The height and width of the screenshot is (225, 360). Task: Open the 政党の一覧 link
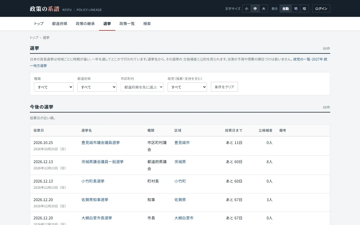pyautogui.click(x=301, y=59)
